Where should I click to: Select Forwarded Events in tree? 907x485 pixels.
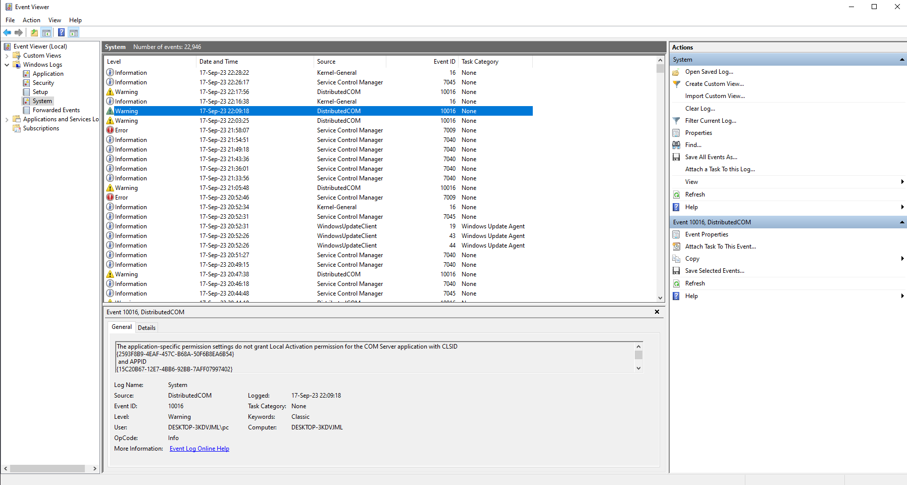[x=56, y=110]
